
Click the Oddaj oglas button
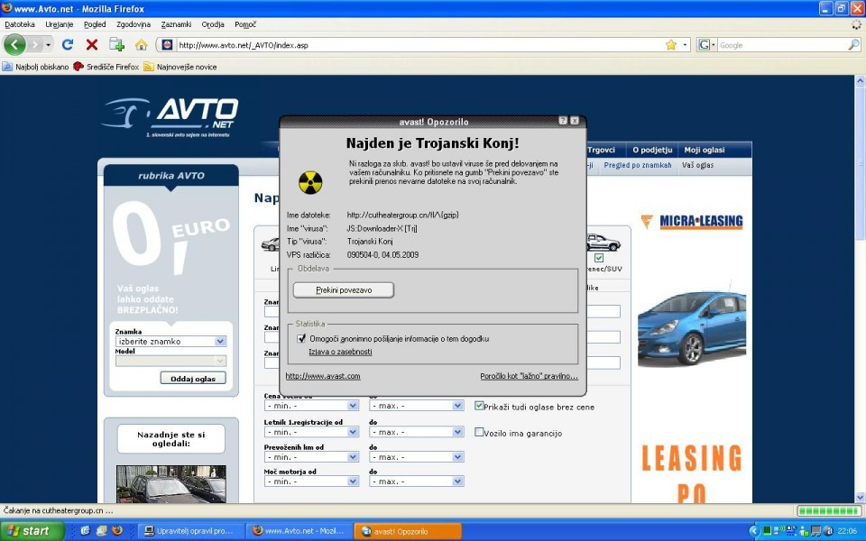[193, 378]
